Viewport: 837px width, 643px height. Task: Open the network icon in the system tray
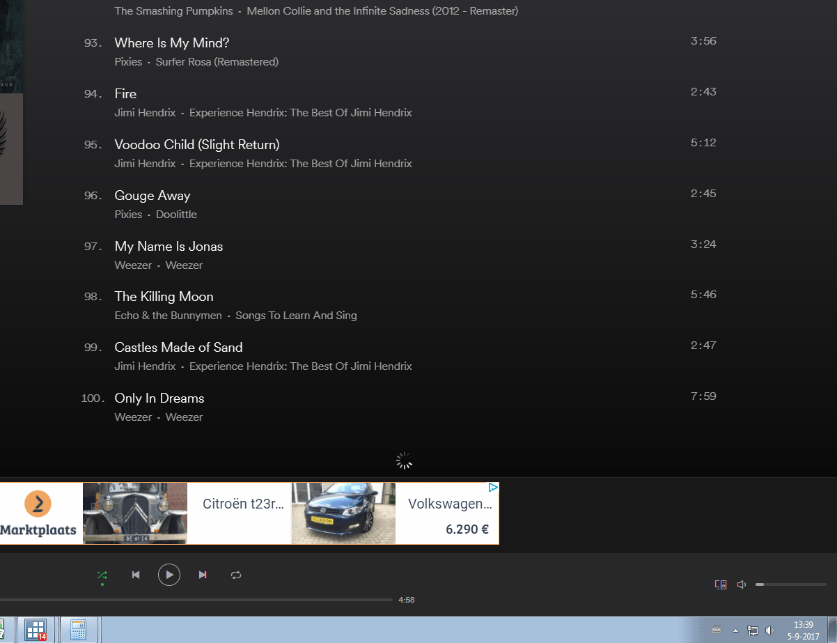(x=753, y=630)
